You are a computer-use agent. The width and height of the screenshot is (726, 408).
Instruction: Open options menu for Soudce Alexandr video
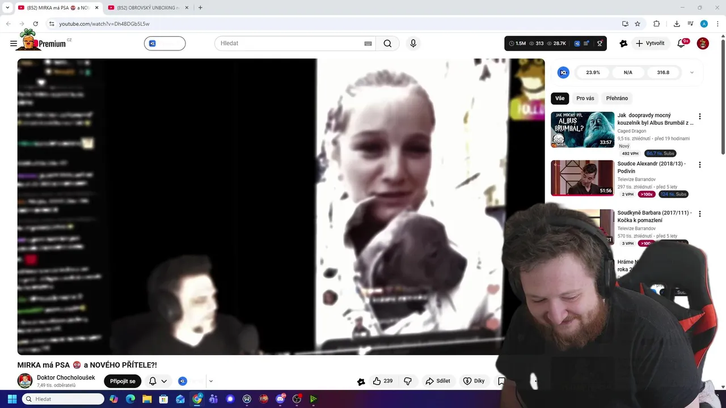click(x=699, y=165)
